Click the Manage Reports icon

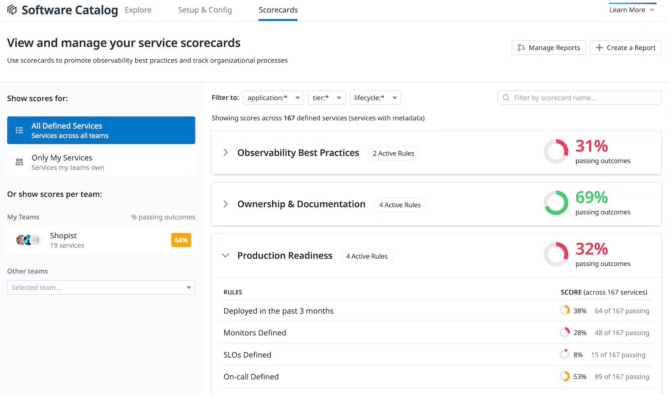tap(521, 48)
